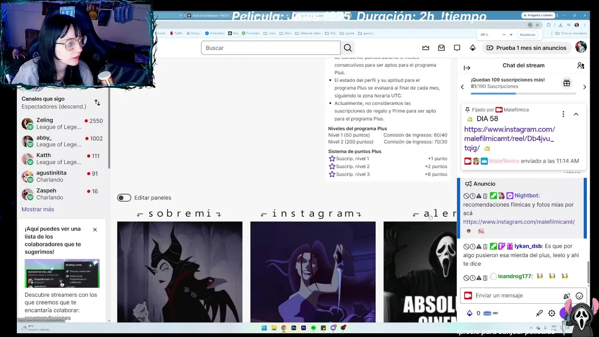Open Nightbot's Instagram profile link
Viewport: 599px width, 337px height.
pyautogui.click(x=519, y=222)
